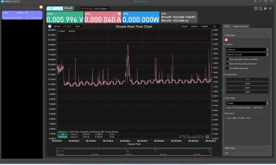This screenshot has height=165, width=276.
Task: Select the 50SPS sampling rate
Action: [247, 88]
